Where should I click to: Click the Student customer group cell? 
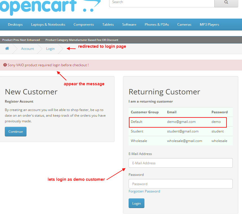[x=137, y=131]
